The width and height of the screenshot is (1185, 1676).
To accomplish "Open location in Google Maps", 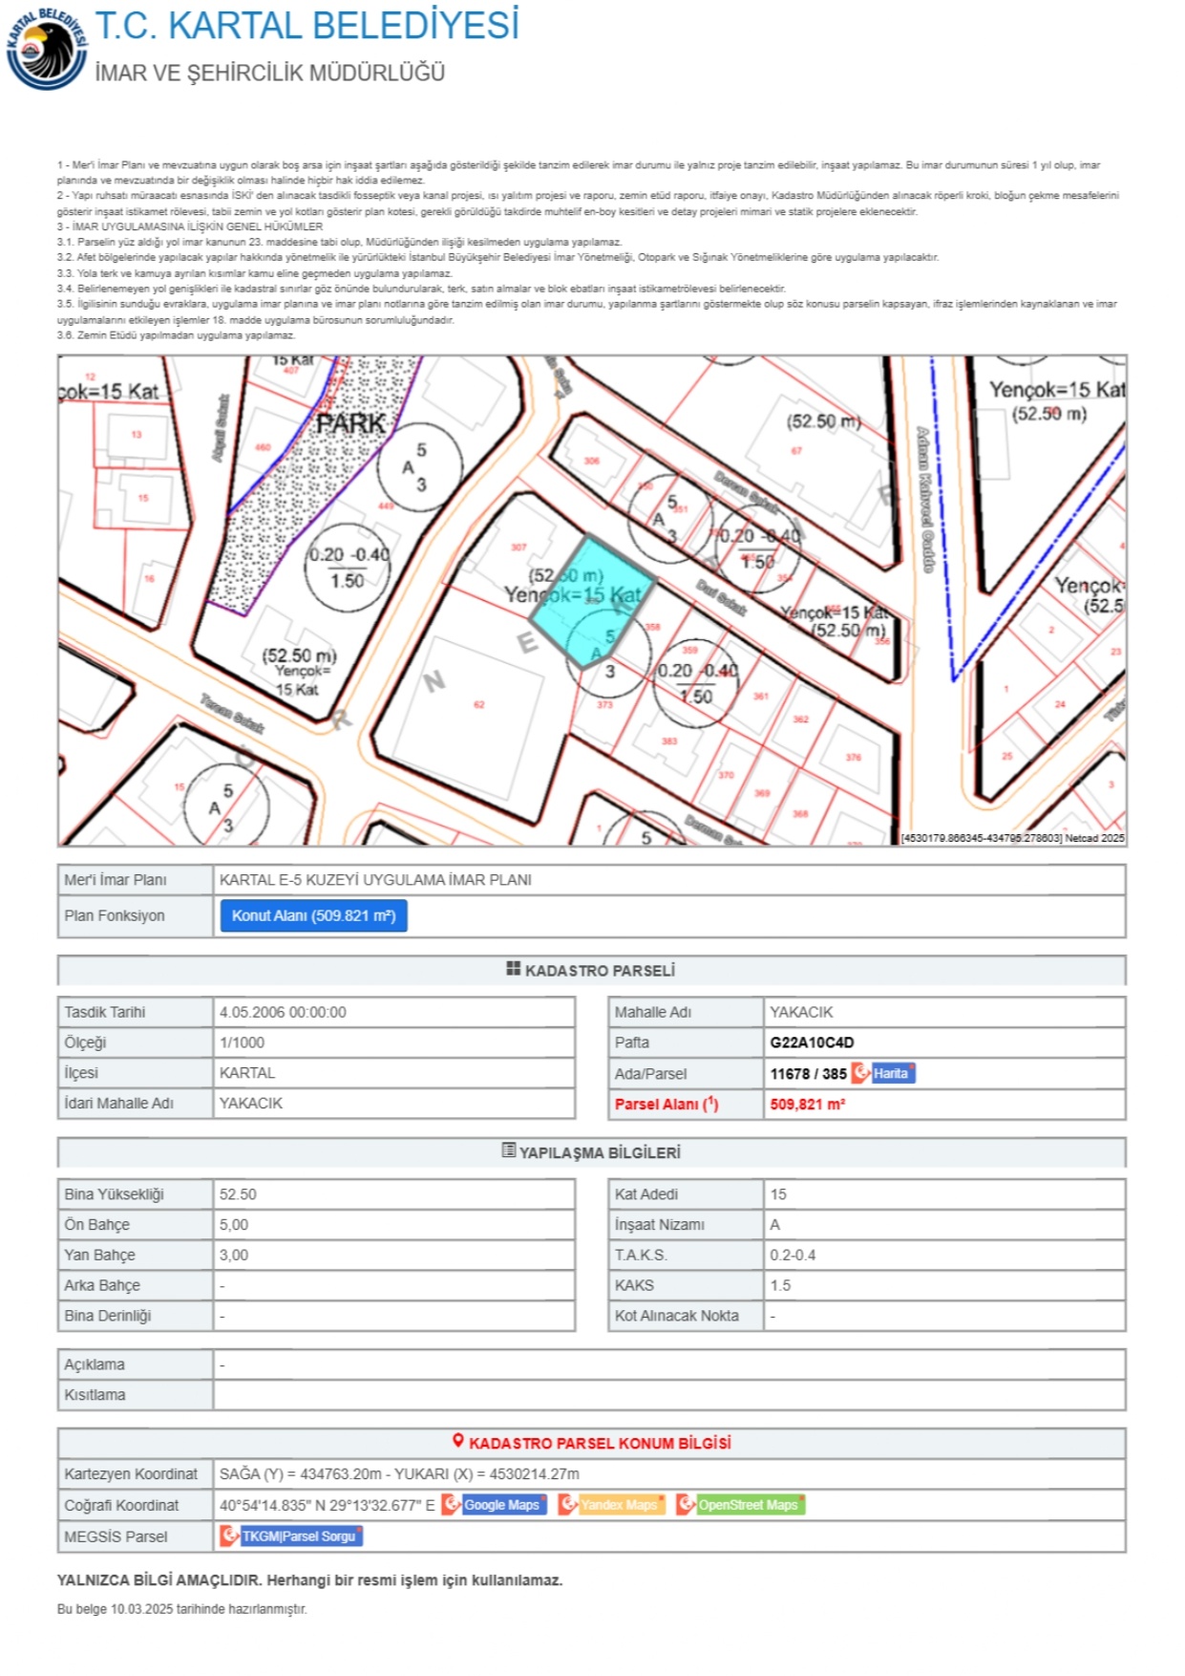I will (502, 1505).
